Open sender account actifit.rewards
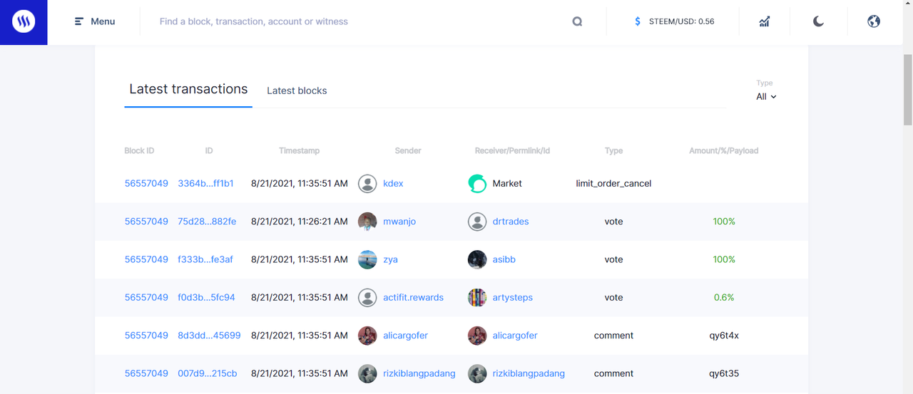 [x=413, y=298]
